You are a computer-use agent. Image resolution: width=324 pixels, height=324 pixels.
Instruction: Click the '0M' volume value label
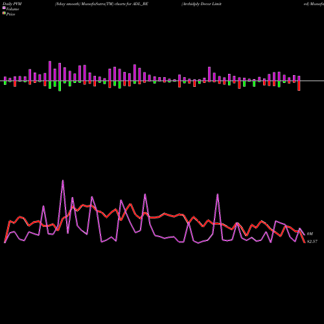click(310, 234)
